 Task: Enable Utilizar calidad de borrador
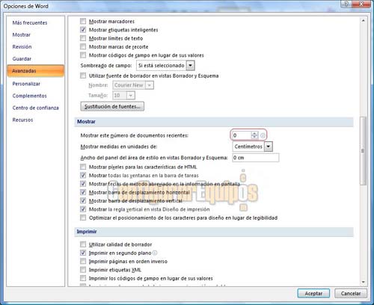(83, 244)
